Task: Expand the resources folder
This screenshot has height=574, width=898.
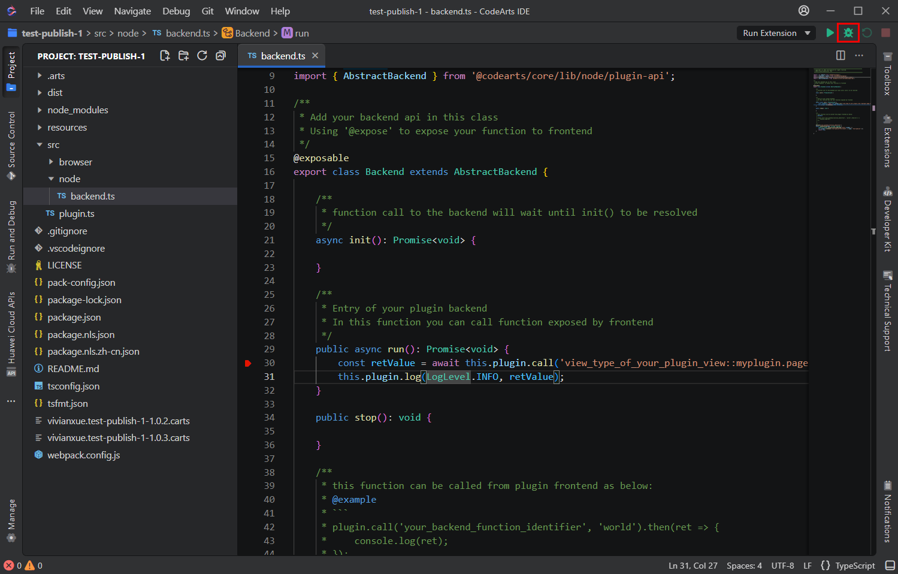Action: tap(40, 128)
